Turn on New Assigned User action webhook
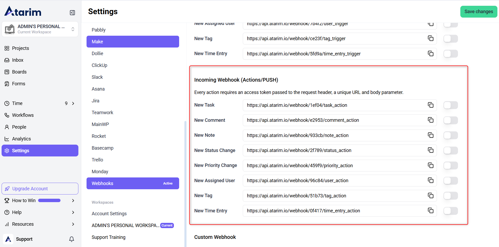This screenshot has height=247, width=499. (450, 181)
